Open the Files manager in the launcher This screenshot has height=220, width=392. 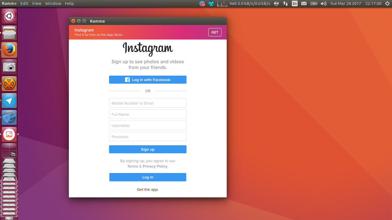(9, 33)
